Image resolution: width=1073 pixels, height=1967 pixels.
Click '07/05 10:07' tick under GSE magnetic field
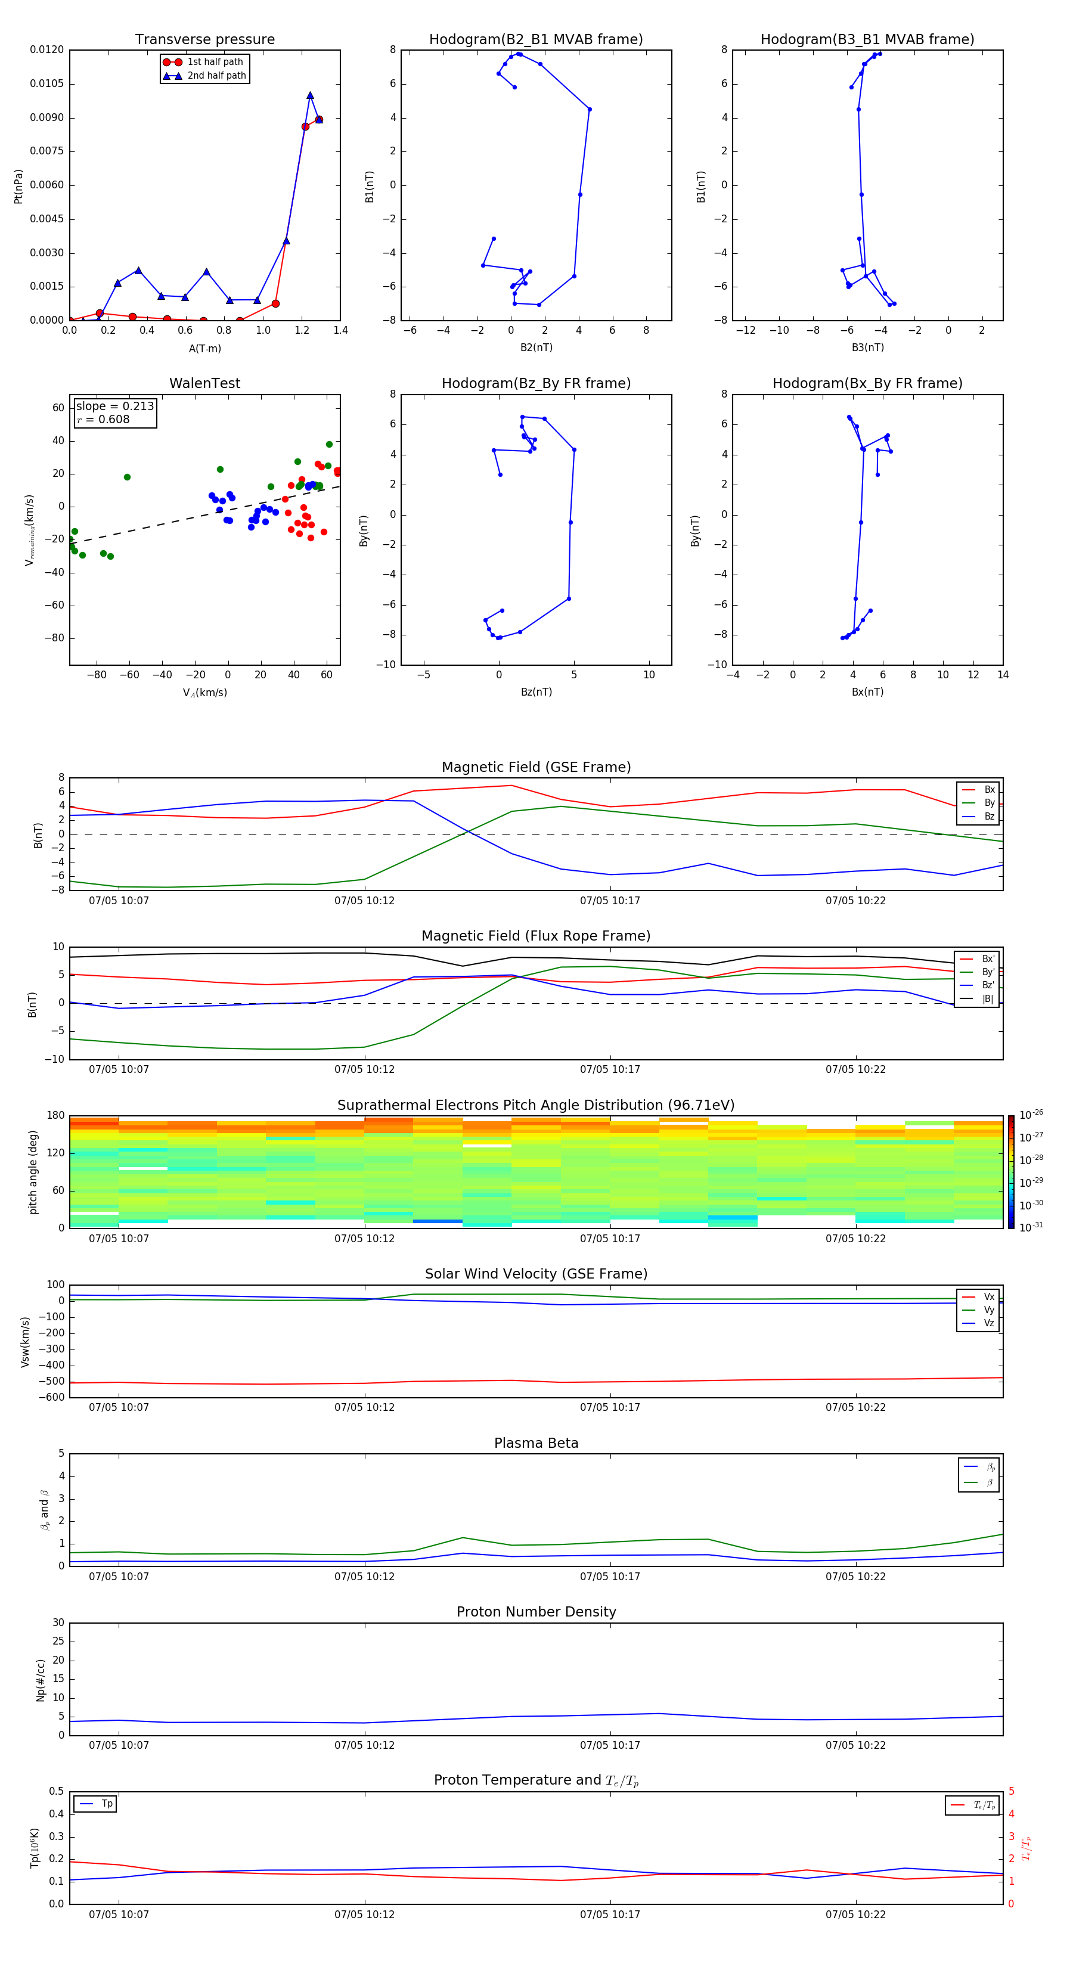[x=119, y=901]
